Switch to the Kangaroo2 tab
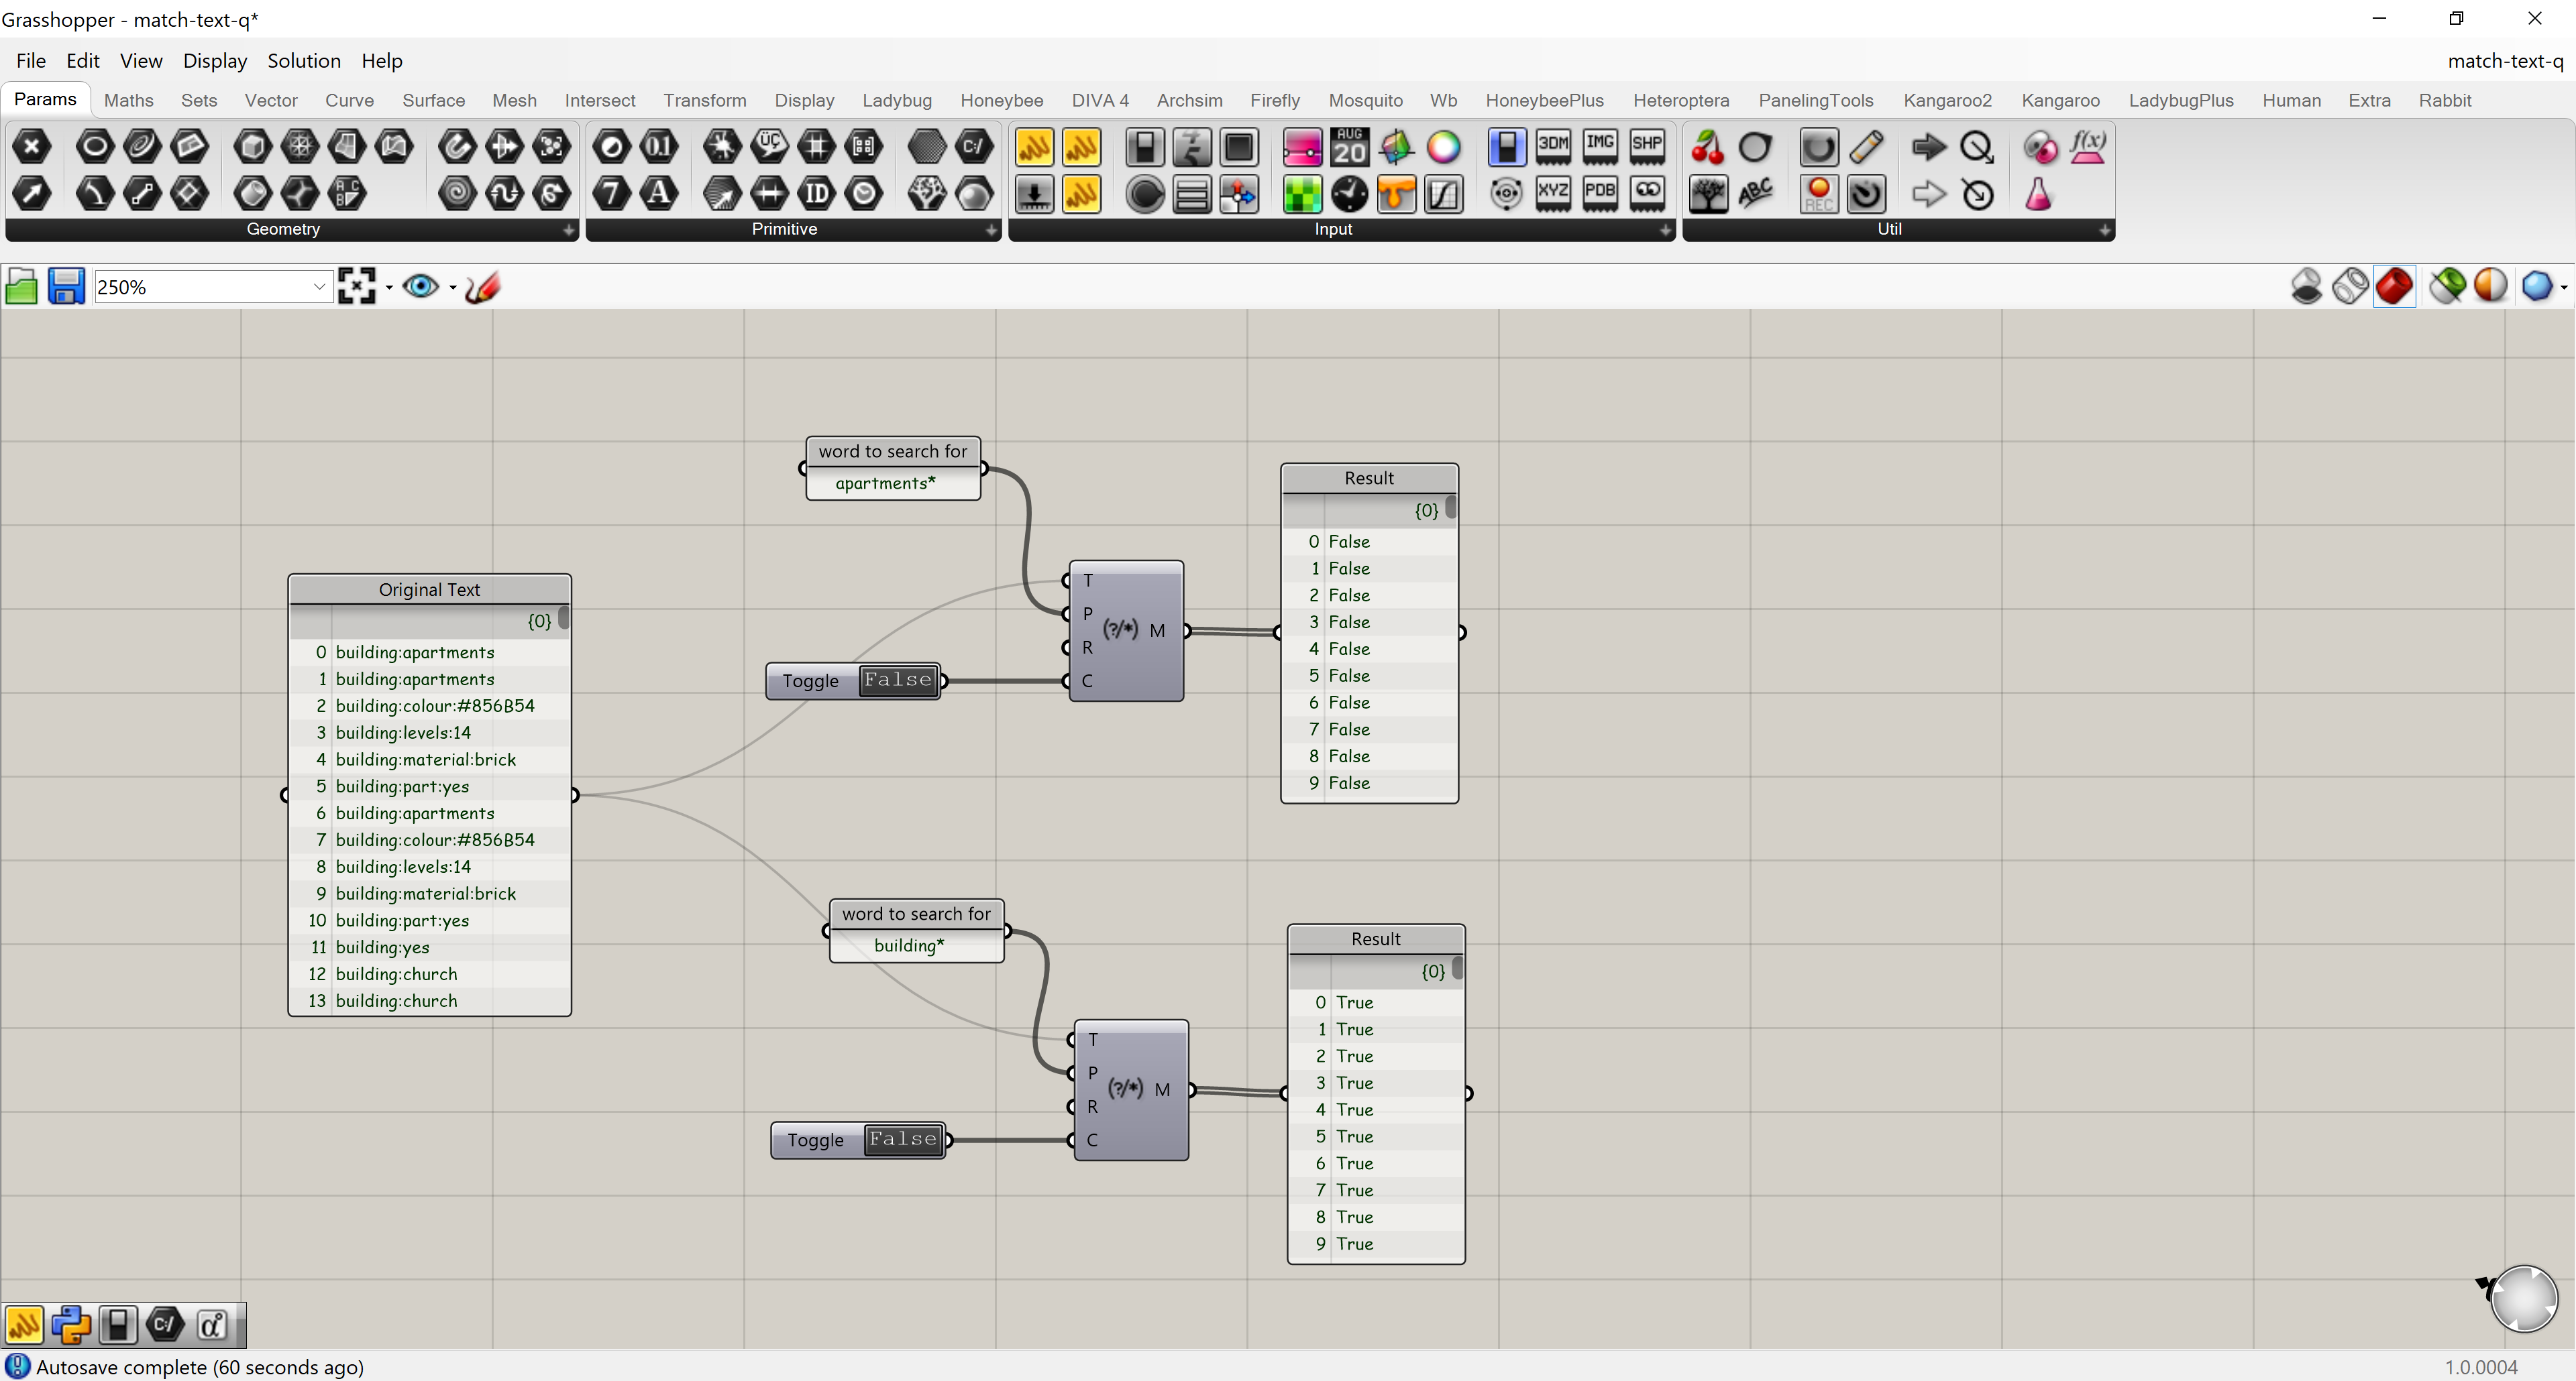The height and width of the screenshot is (1381, 2576). pos(1947,100)
